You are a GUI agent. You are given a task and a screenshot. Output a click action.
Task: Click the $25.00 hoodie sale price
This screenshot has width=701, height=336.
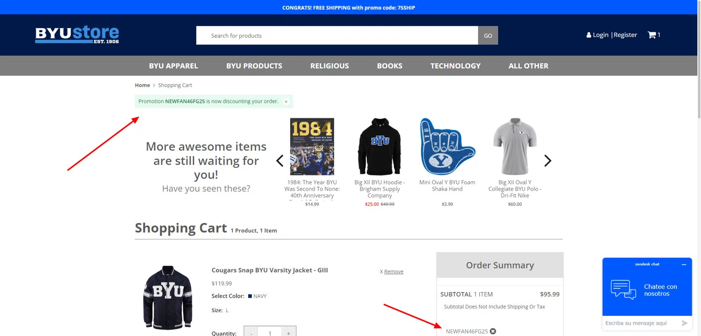(372, 204)
